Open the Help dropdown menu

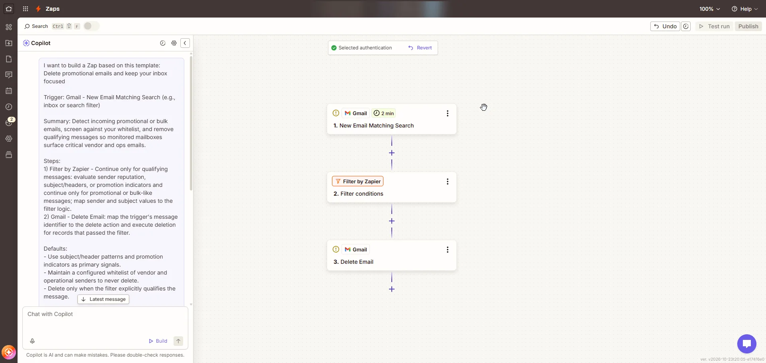click(745, 9)
